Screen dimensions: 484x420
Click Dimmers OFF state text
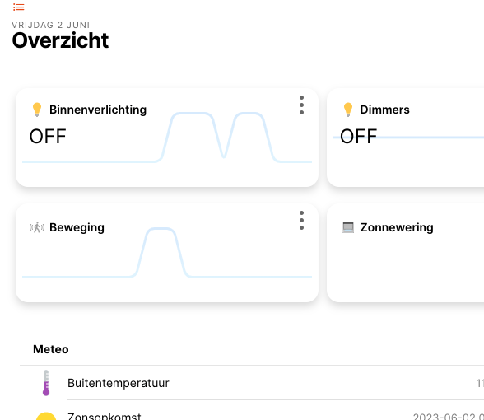pyautogui.click(x=358, y=136)
